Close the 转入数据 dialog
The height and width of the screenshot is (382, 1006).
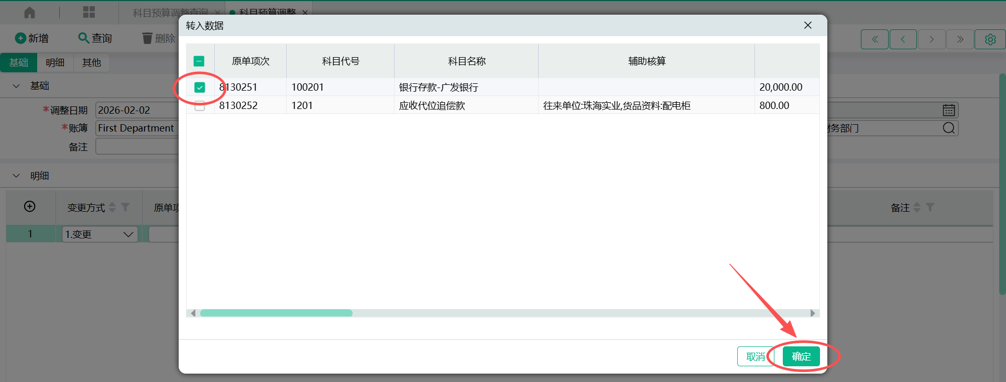tap(807, 25)
